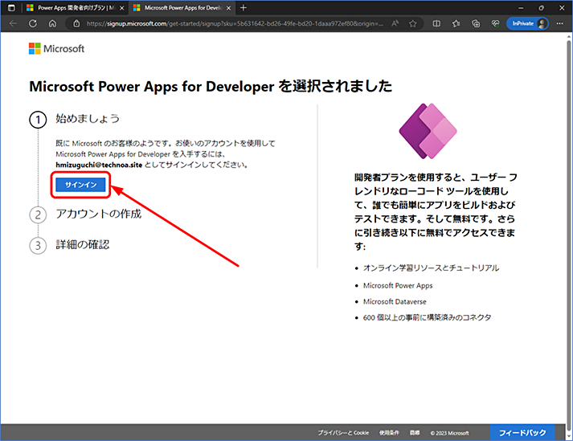
Task: Click Microsoft Power Apps bullet item
Action: (398, 286)
